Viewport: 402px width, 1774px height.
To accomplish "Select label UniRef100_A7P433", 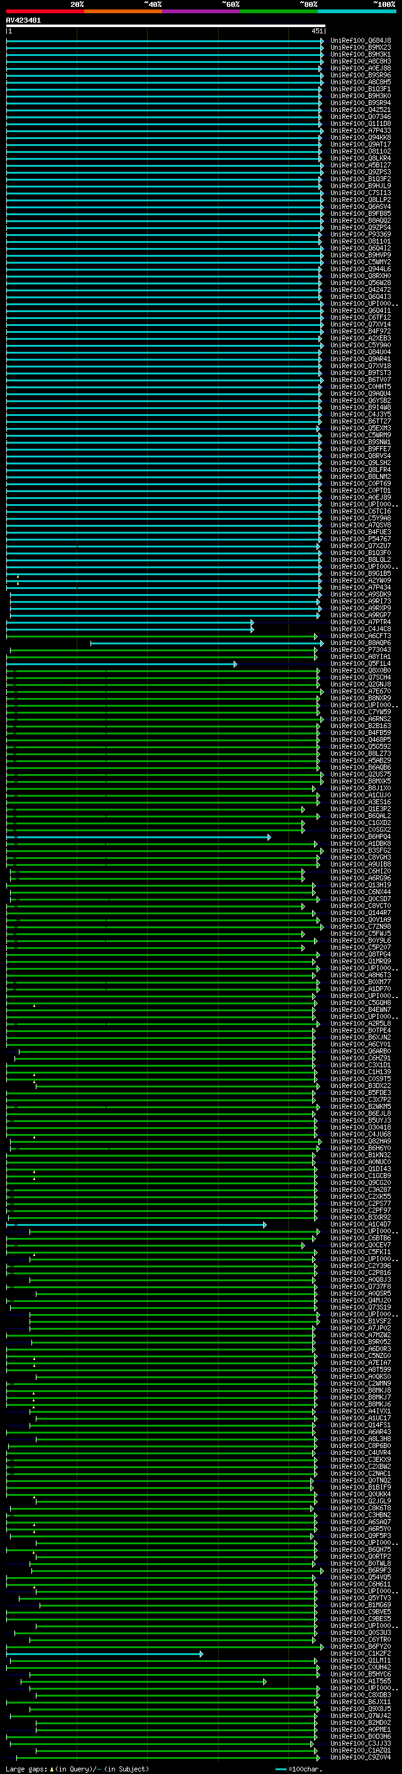I will click(x=361, y=130).
